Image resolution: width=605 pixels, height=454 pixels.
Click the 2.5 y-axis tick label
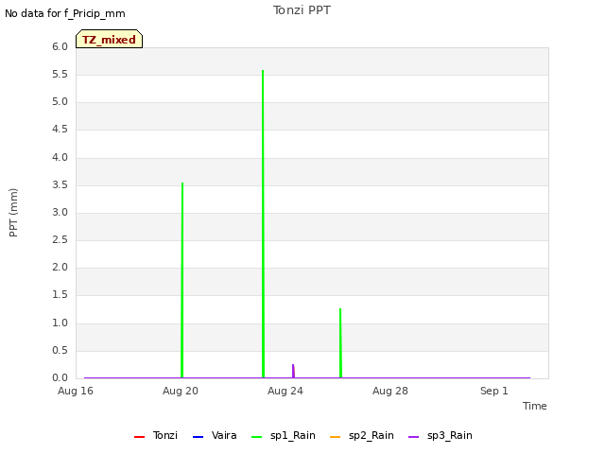[60, 239]
